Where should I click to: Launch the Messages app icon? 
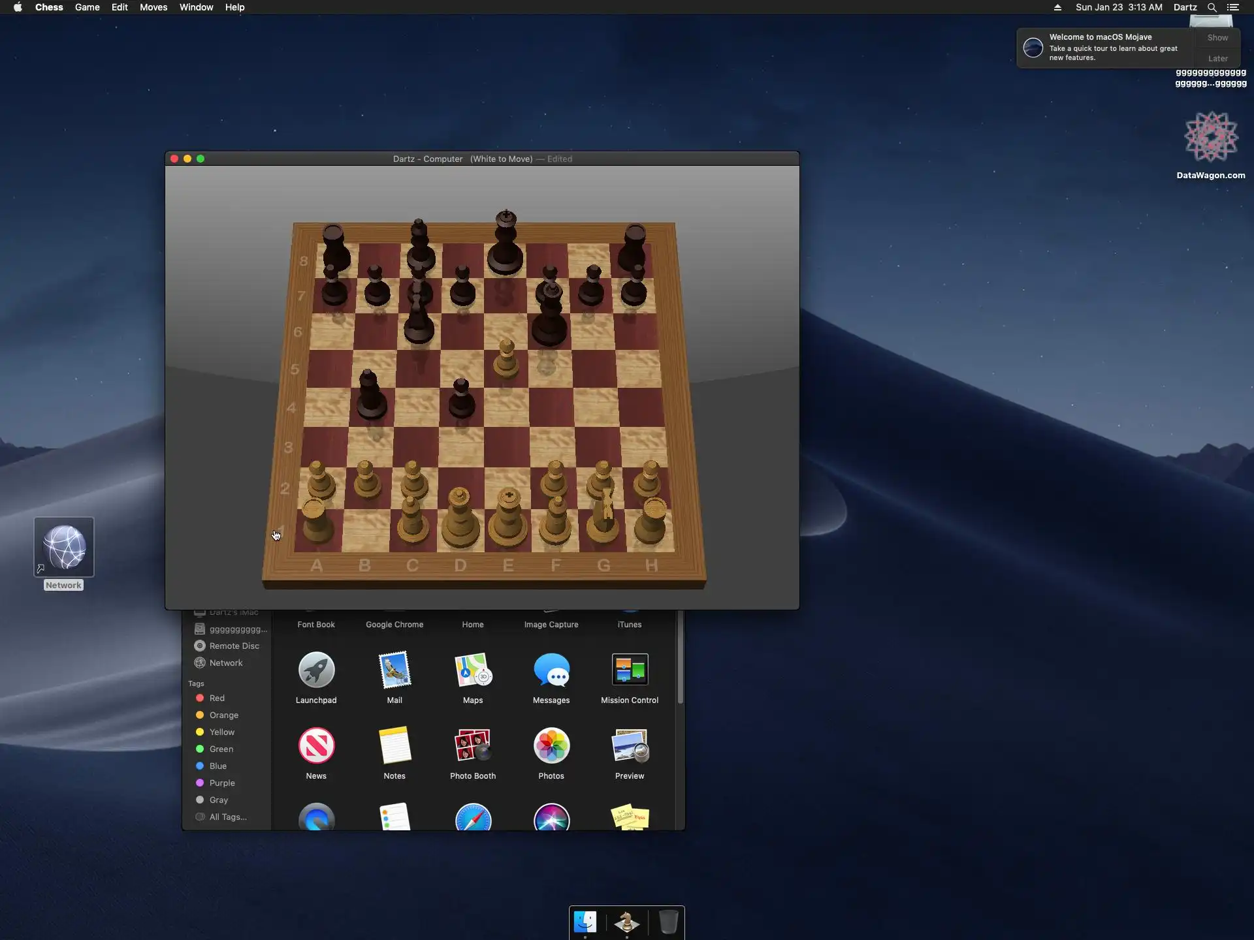point(551,670)
